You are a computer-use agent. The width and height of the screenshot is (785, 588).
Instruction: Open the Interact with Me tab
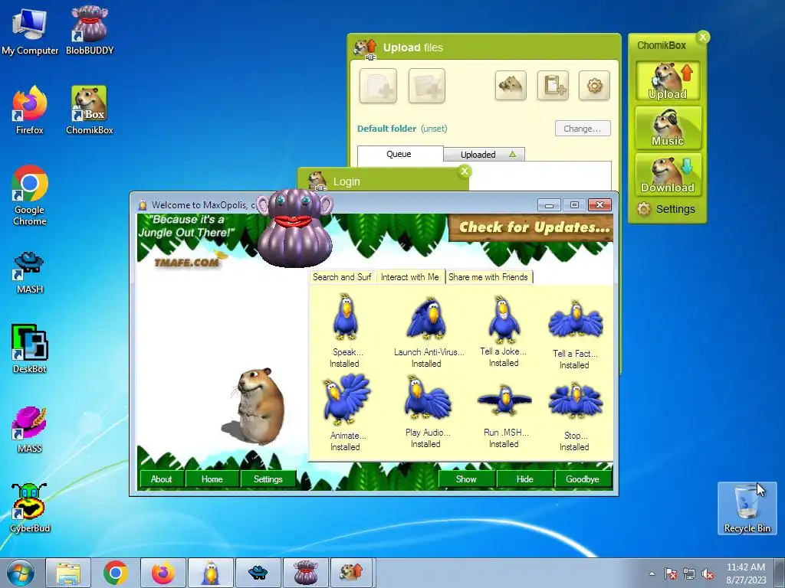(410, 277)
